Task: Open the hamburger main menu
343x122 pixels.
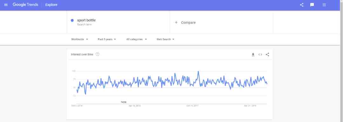Action: [6, 5]
